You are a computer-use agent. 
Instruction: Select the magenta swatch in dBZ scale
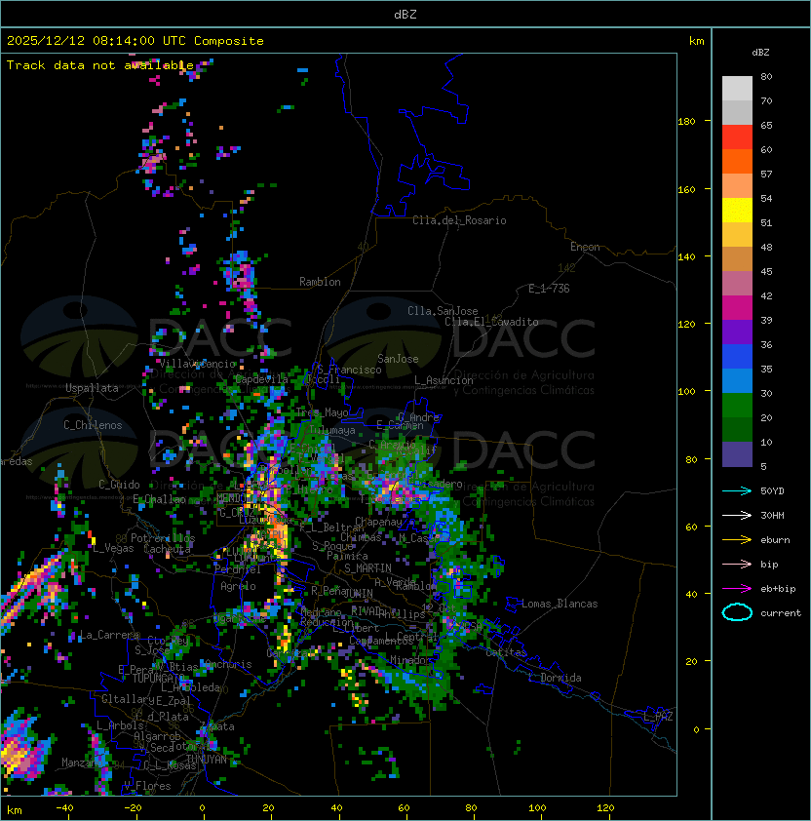pyautogui.click(x=737, y=307)
